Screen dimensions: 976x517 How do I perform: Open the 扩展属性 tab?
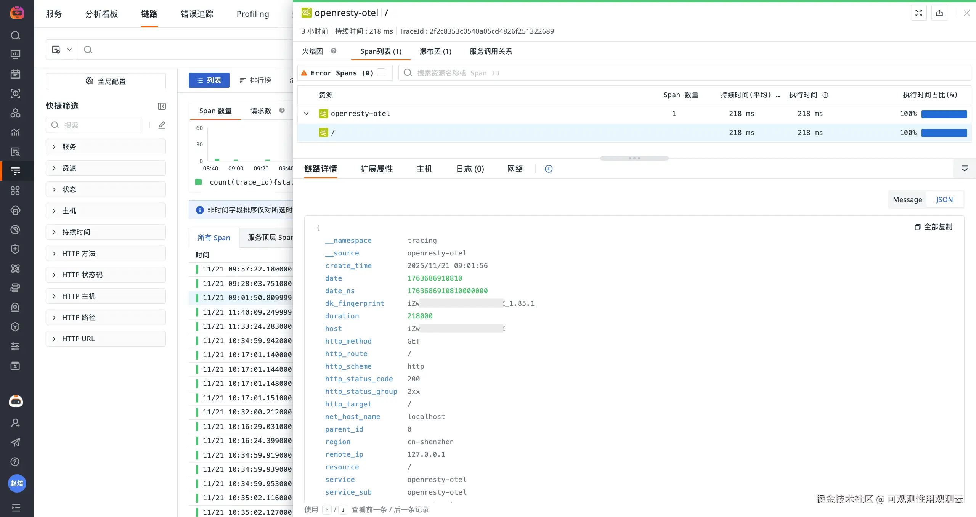376,169
